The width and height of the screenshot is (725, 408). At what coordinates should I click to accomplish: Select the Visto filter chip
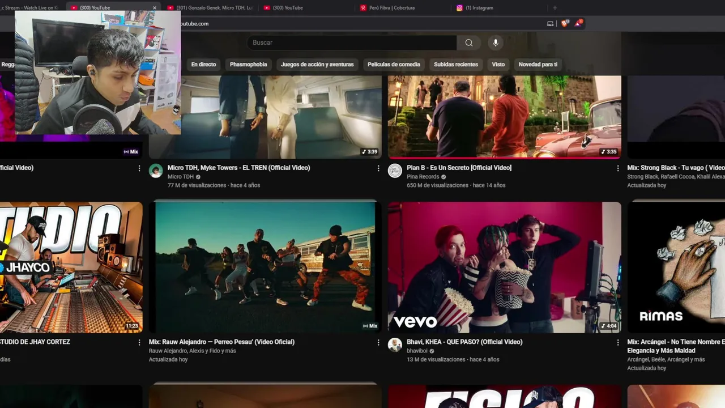tap(498, 65)
